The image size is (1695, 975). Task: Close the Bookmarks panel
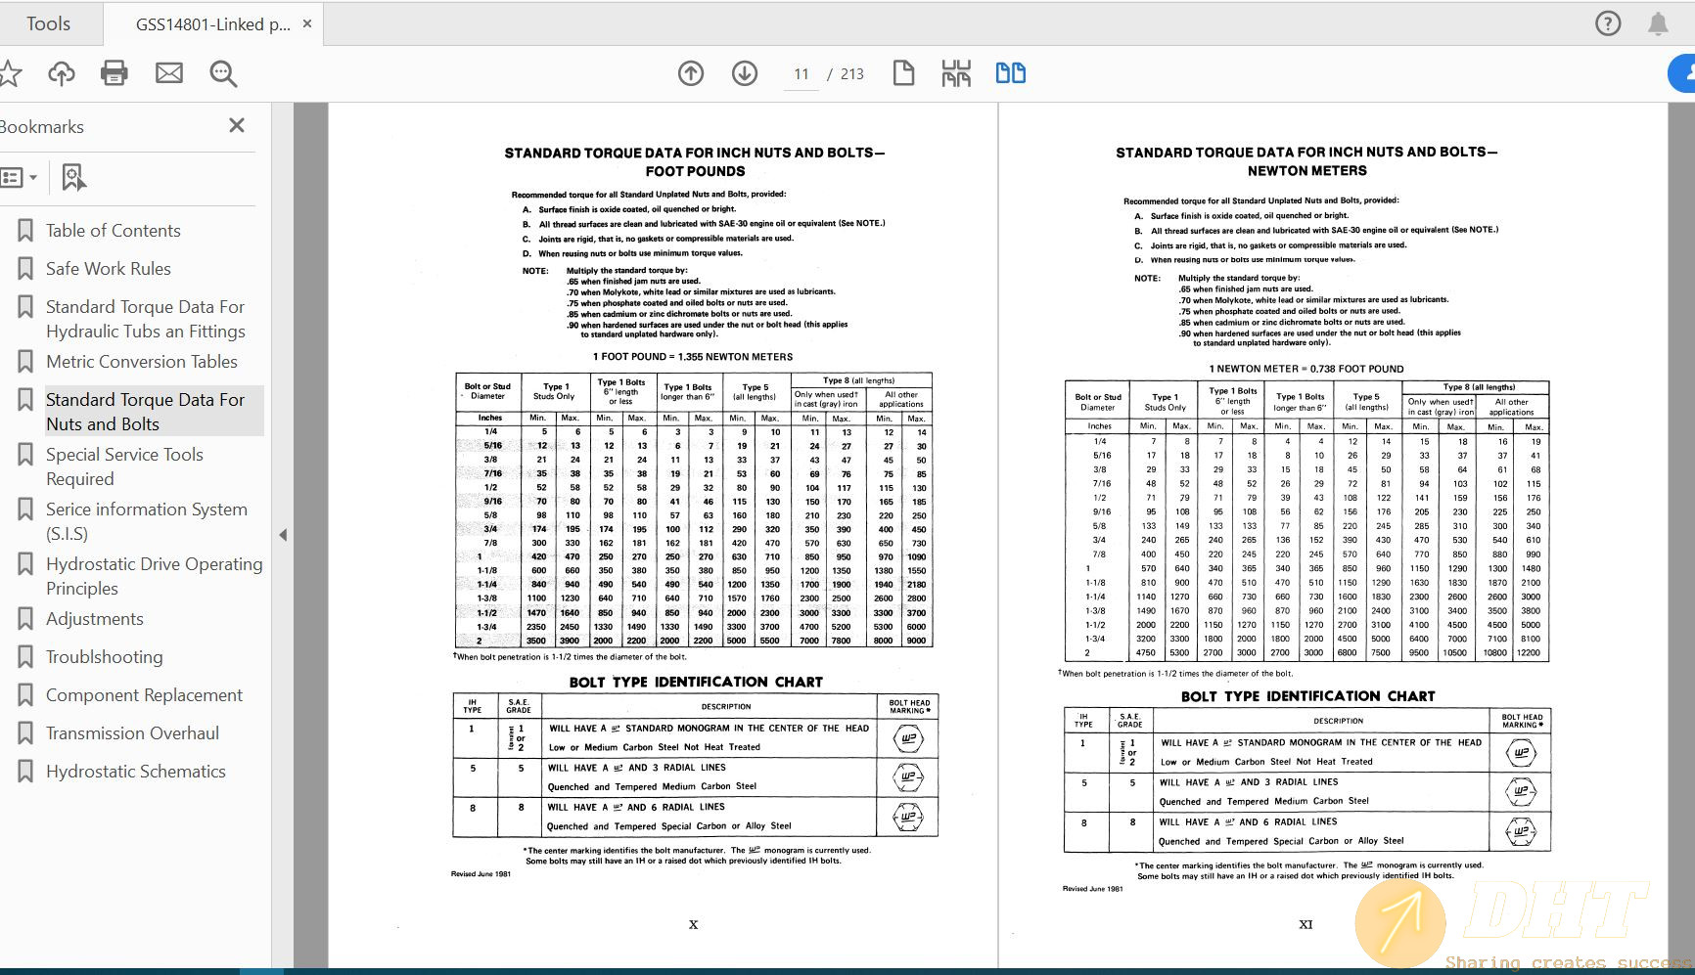click(x=237, y=125)
